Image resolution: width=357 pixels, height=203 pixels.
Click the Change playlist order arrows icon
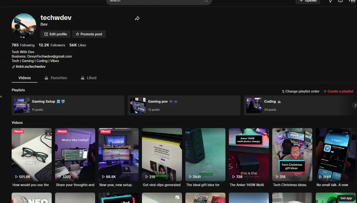click(x=283, y=91)
